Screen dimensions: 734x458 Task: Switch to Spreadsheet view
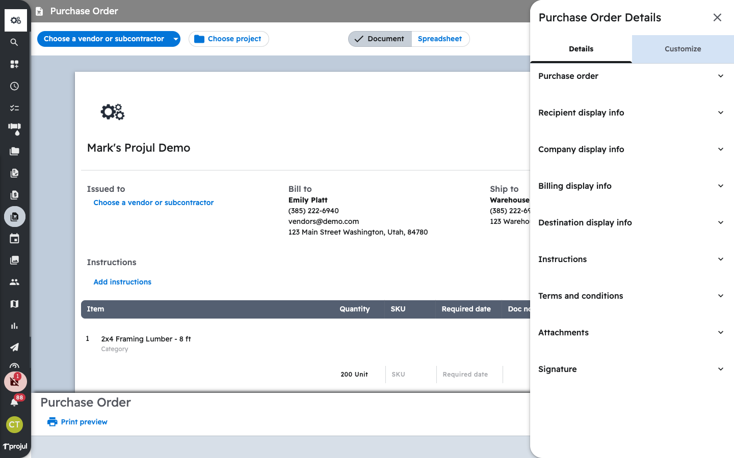point(440,39)
